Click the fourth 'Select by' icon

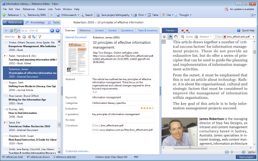[34, 36]
